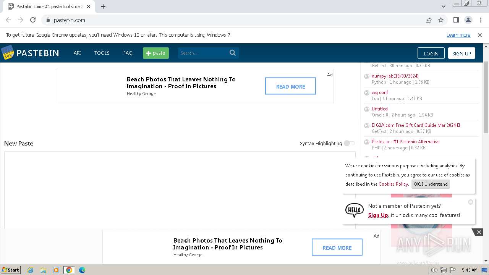Open the API menu item
Screen dimensions: 489x275
77,53
